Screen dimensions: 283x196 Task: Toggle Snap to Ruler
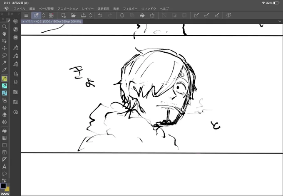click(x=196, y=15)
